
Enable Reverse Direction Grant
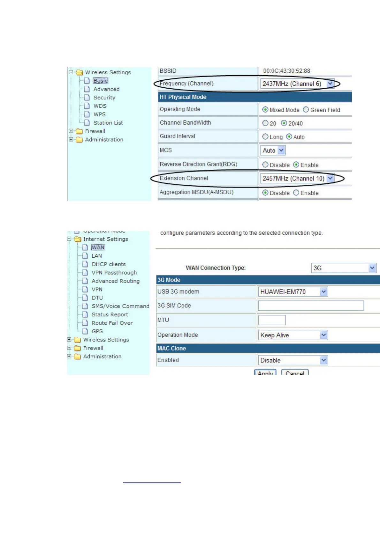[x=296, y=165]
